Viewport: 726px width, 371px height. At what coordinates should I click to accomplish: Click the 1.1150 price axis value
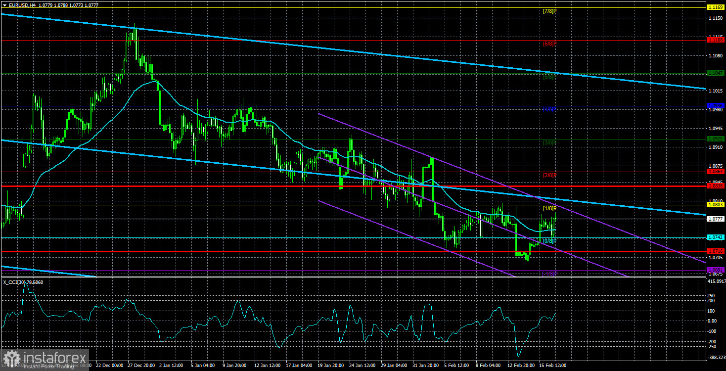click(x=716, y=18)
